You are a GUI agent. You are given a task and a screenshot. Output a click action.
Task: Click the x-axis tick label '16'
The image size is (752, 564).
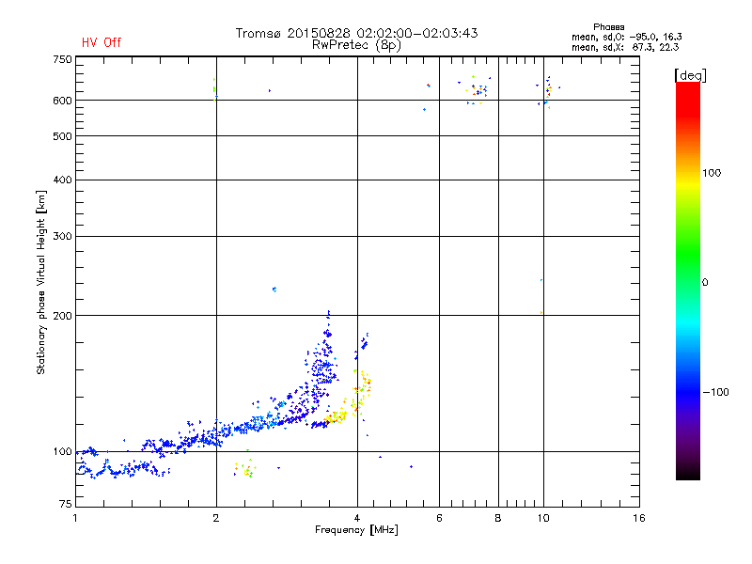(639, 518)
